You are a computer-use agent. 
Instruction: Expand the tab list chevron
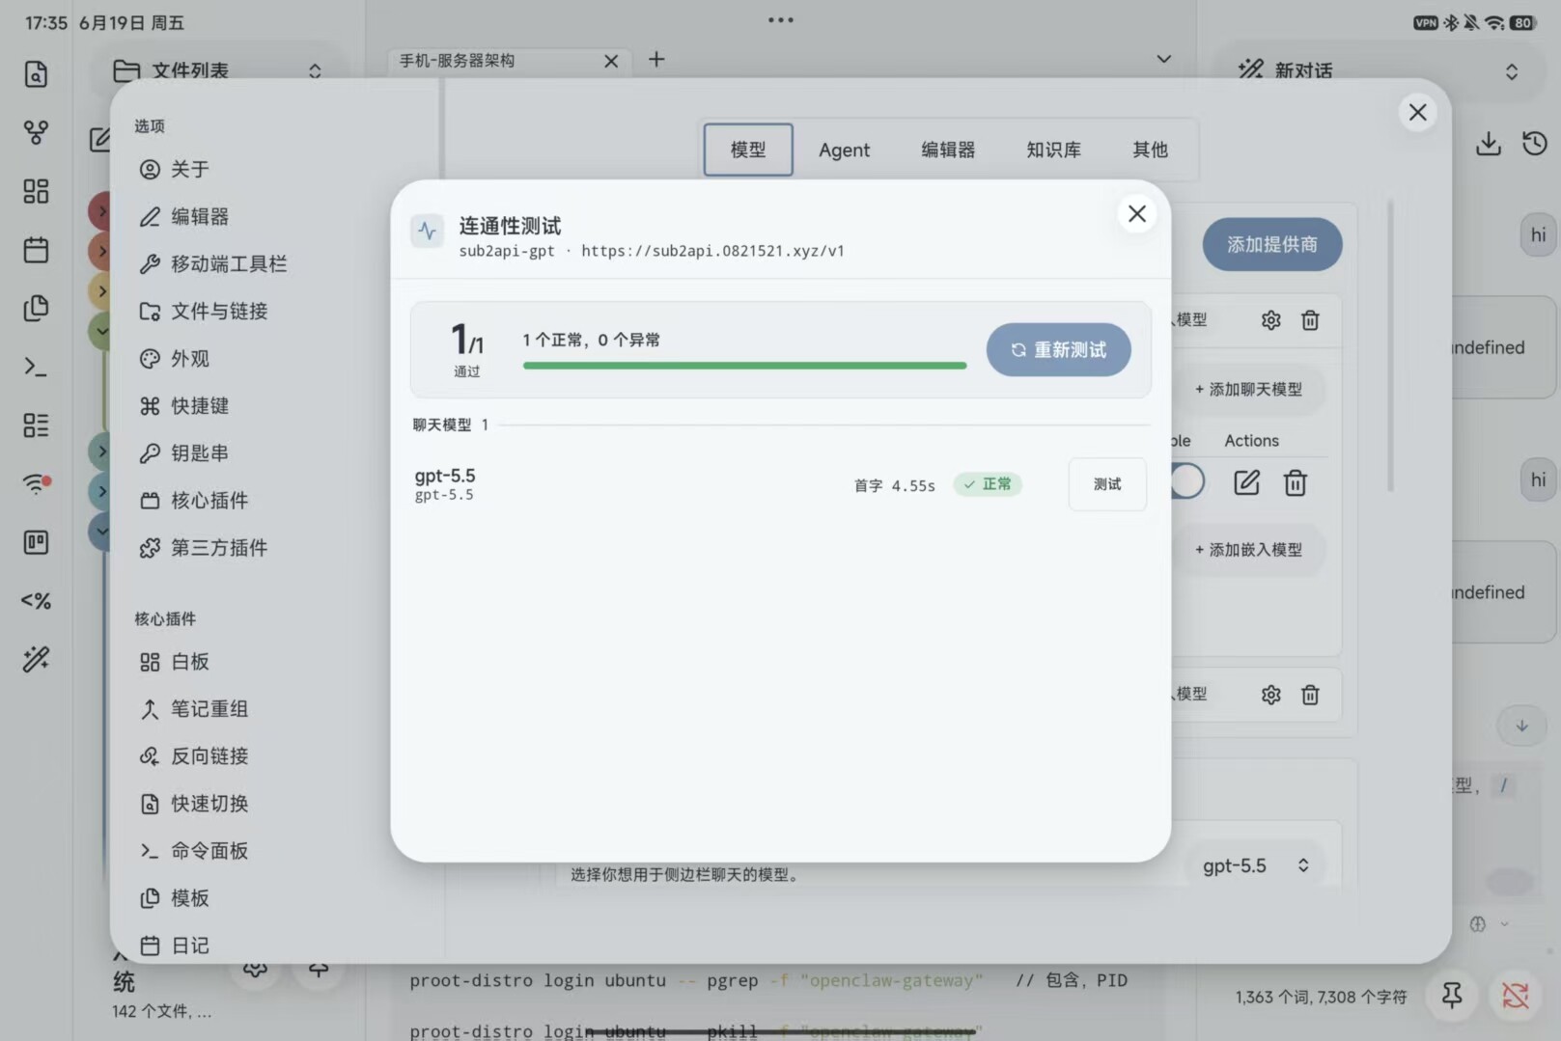pyautogui.click(x=1164, y=59)
